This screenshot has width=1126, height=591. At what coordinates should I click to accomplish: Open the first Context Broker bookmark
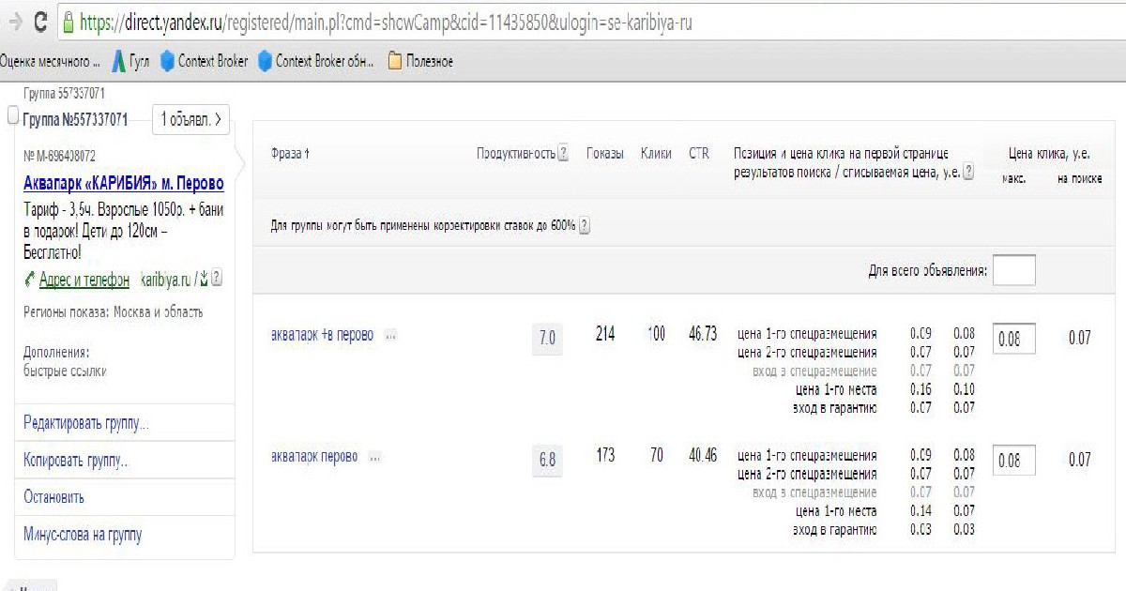point(204,62)
